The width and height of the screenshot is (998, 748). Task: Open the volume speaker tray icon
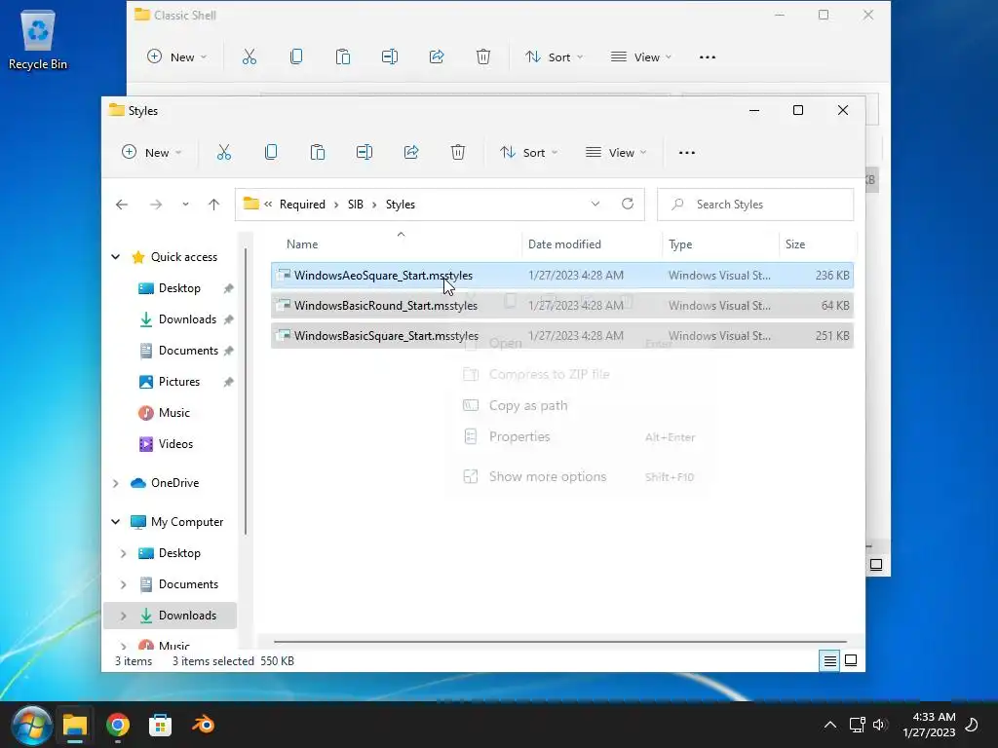[880, 725]
